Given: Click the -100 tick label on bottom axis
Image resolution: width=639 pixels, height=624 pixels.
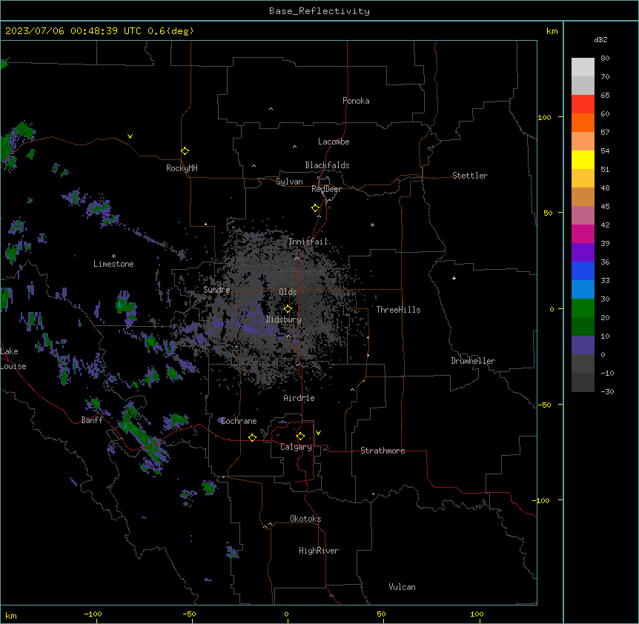Looking at the screenshot, I should point(93,614).
